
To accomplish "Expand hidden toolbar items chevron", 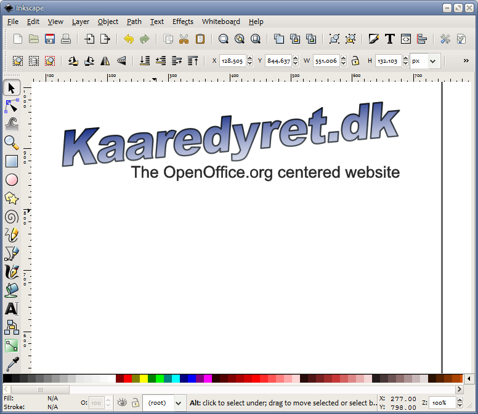I will tap(466, 60).
